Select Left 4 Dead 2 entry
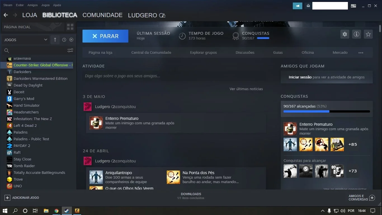Image resolution: width=382 pixels, height=215 pixels. click(25, 125)
